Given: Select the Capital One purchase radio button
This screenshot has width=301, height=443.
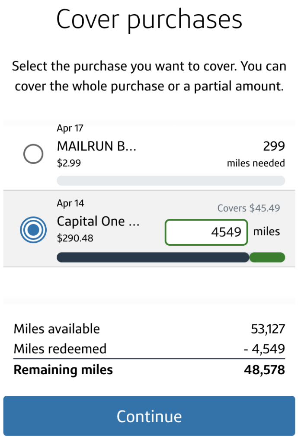Looking at the screenshot, I should [33, 229].
